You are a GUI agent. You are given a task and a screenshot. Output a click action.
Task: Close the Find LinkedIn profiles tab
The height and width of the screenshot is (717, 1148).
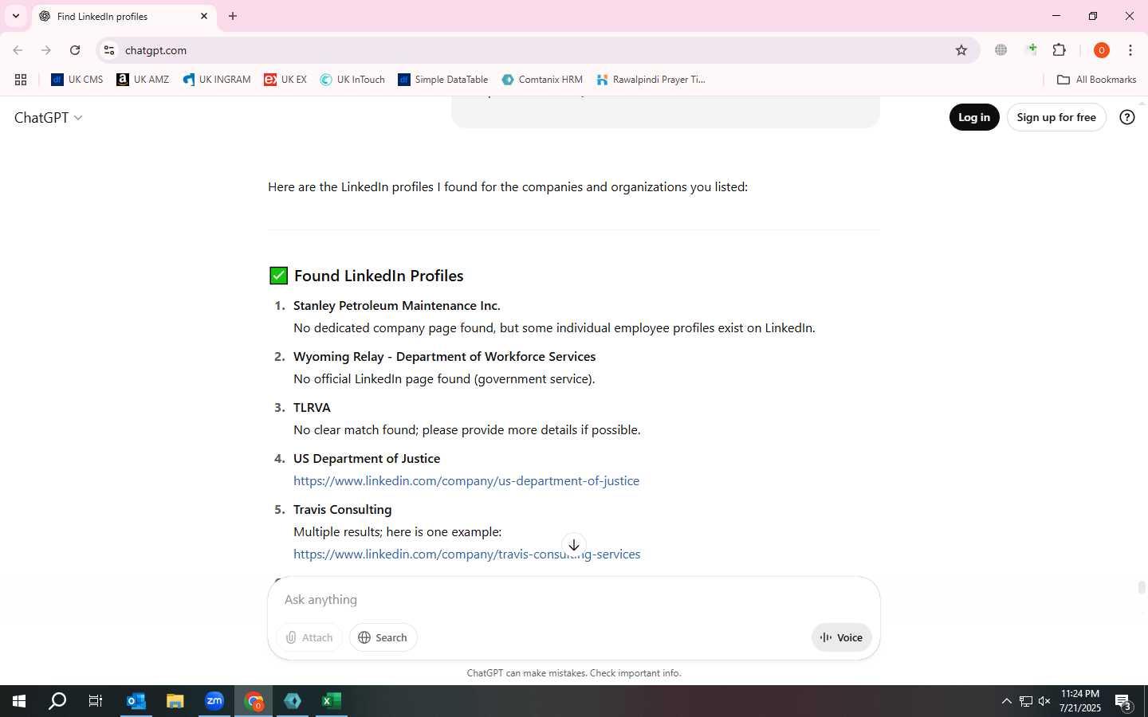coord(203,16)
